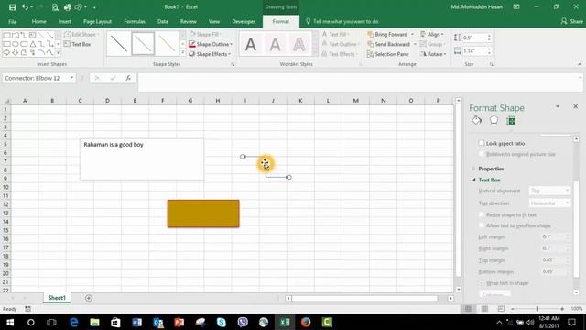Screen dimensions: 586x330
Task: Open Size & Properties tab in Format Shape
Action: pos(511,120)
